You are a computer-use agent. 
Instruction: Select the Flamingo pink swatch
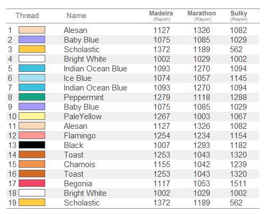tap(32, 135)
